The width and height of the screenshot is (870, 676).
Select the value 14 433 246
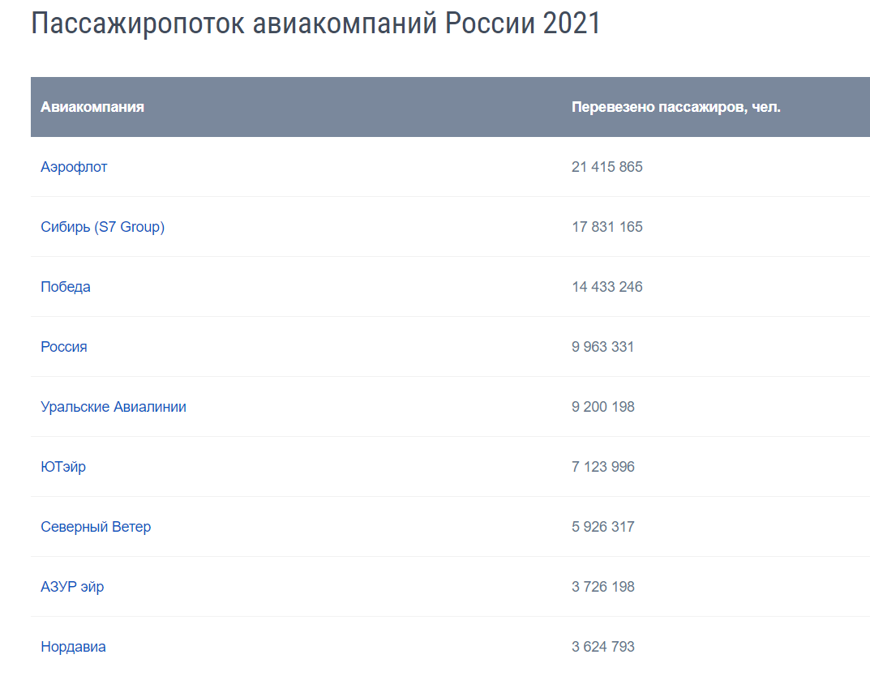point(607,287)
